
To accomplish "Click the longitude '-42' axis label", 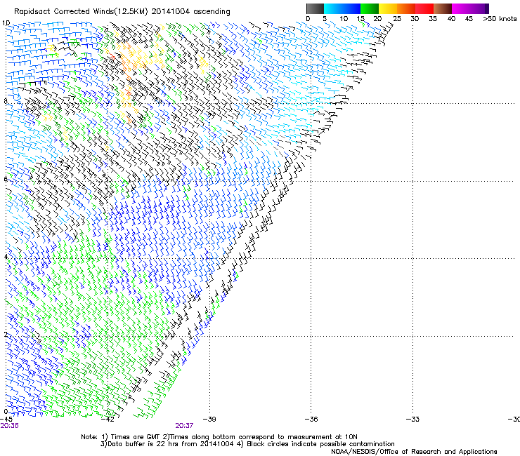I will coord(108,419).
